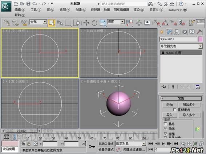The width and height of the screenshot is (206, 154).
Task: Click the Sphere001 object name field
Action: [178, 39]
